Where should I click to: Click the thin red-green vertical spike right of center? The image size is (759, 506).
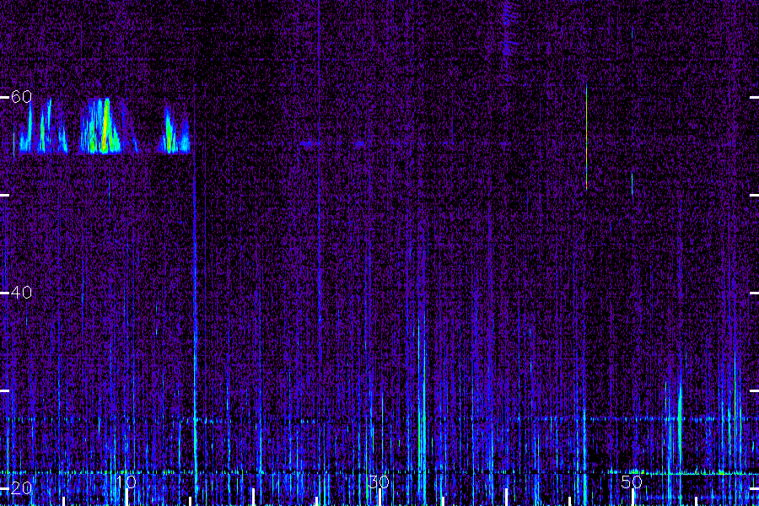pyautogui.click(x=586, y=137)
